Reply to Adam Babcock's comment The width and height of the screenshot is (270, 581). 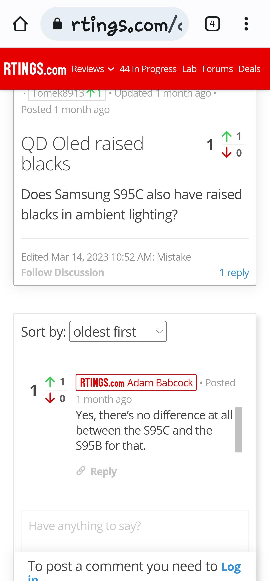click(103, 471)
